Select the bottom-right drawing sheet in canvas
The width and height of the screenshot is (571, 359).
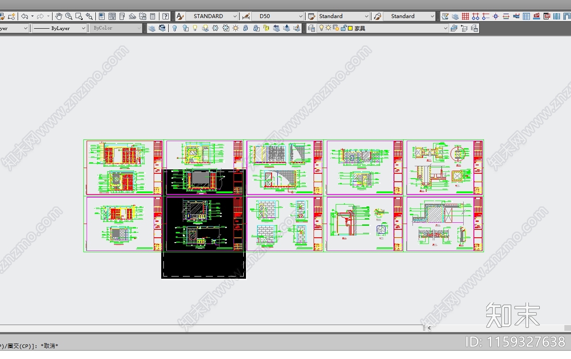coord(444,224)
